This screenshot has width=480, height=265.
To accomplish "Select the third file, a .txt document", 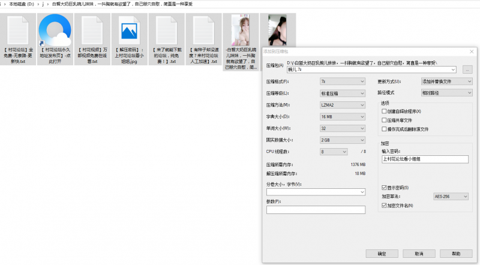I will click(91, 30).
